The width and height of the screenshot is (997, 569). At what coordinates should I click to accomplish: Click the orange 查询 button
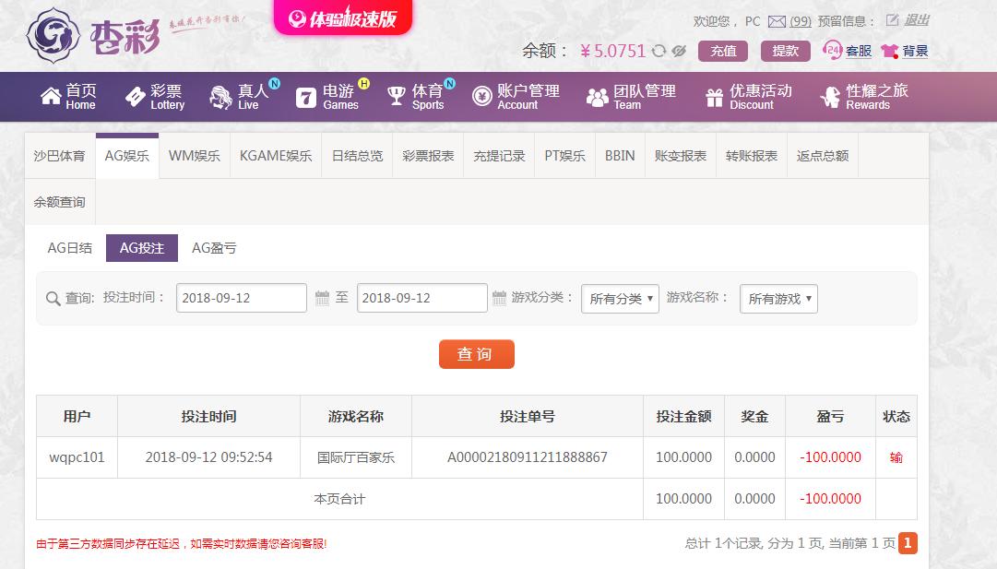click(476, 354)
